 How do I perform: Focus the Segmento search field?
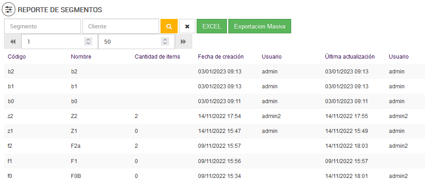(42, 26)
